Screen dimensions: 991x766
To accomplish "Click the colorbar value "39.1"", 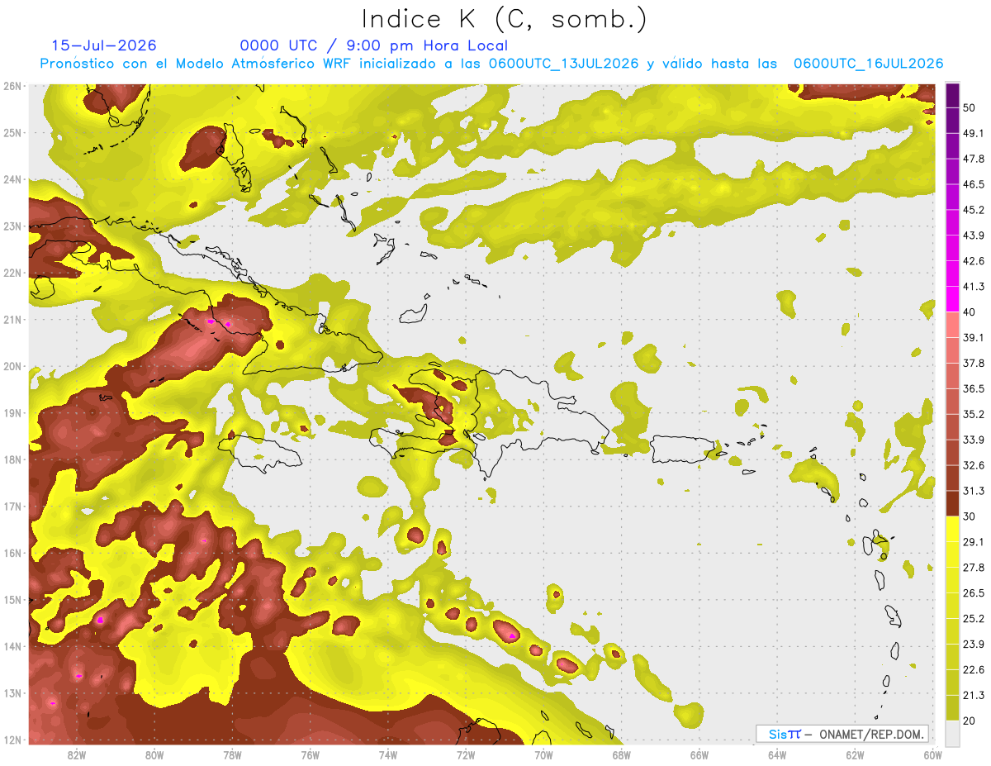I will pos(973,337).
